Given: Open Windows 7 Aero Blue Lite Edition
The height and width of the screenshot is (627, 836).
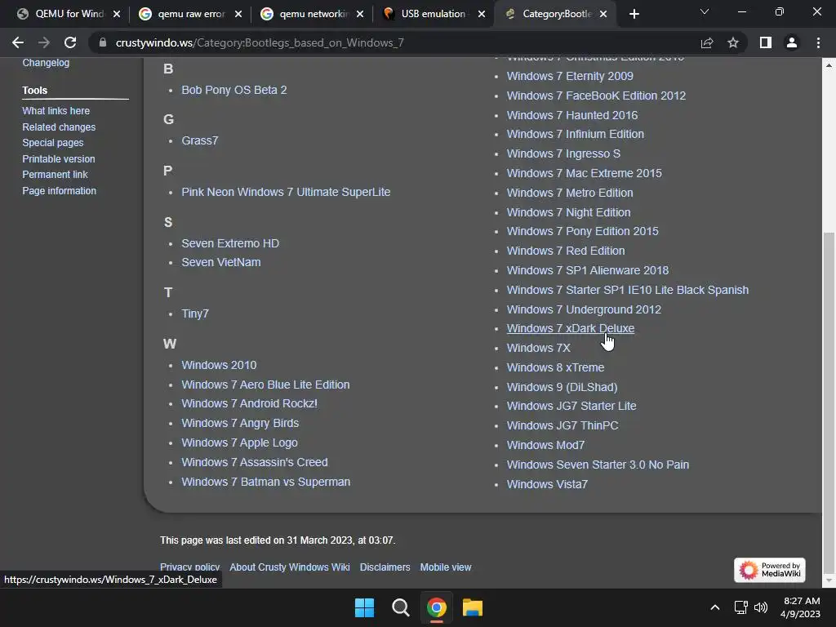Looking at the screenshot, I should click(x=265, y=385).
